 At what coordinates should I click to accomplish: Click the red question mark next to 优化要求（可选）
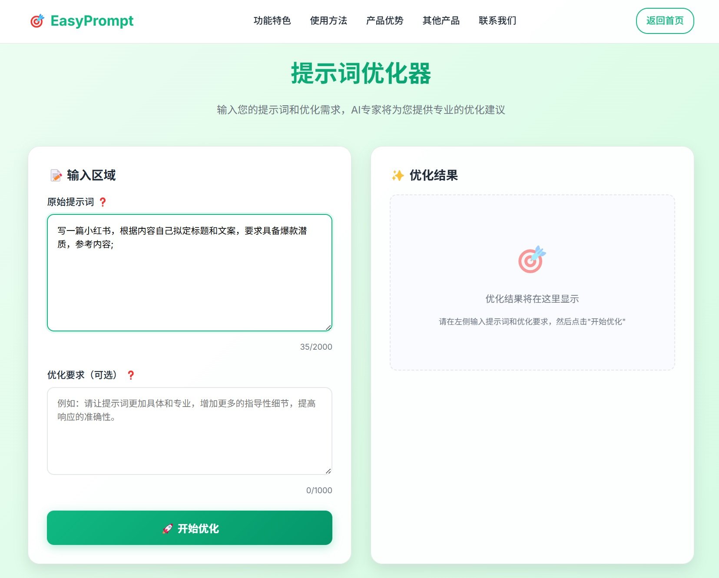coord(131,374)
